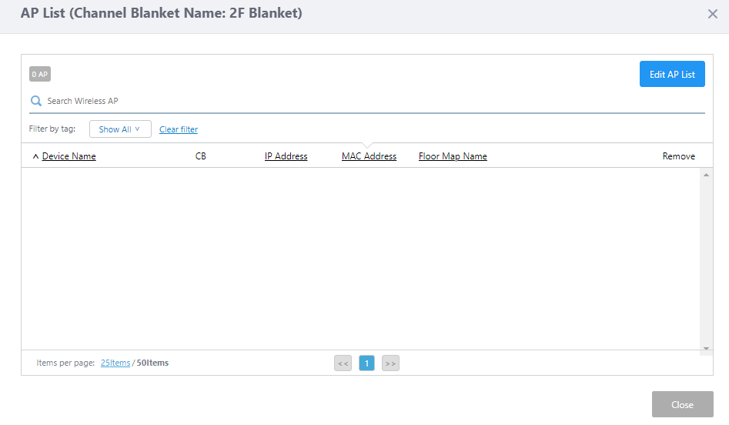Viewport: 729px width, 425px height.
Task: Set items per page to 50Items
Action: (153, 363)
